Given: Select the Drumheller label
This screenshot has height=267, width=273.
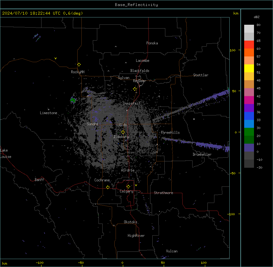Looking at the screenshot, I should 202,154.
